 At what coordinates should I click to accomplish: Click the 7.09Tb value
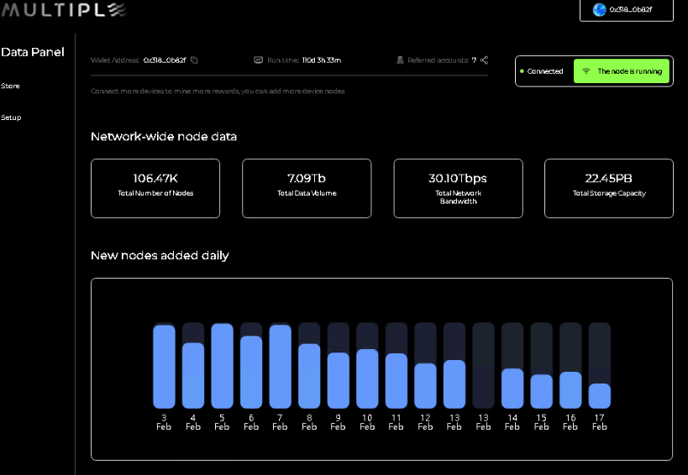pos(307,179)
